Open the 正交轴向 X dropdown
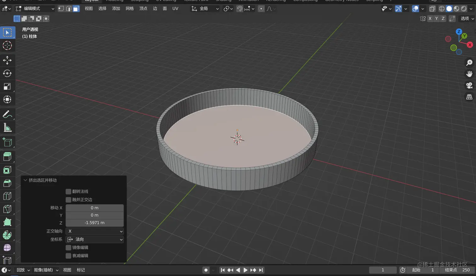 click(94, 231)
